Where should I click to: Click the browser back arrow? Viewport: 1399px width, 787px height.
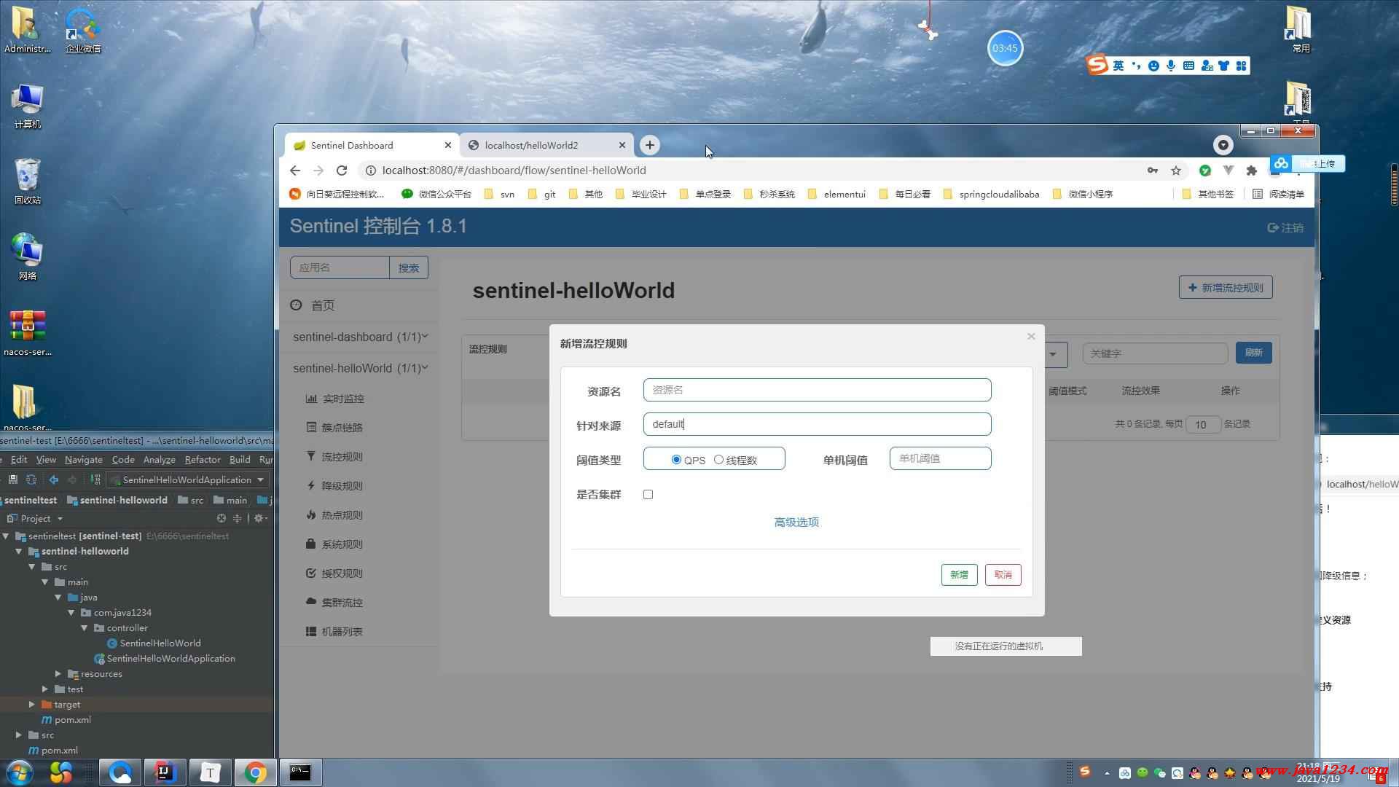pyautogui.click(x=295, y=171)
